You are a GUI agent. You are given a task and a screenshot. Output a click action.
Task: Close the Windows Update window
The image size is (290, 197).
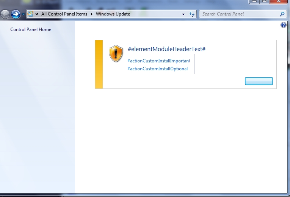279,1
